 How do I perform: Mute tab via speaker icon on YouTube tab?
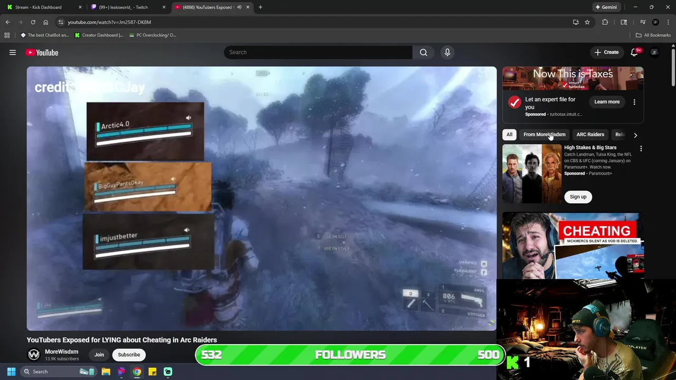click(239, 7)
